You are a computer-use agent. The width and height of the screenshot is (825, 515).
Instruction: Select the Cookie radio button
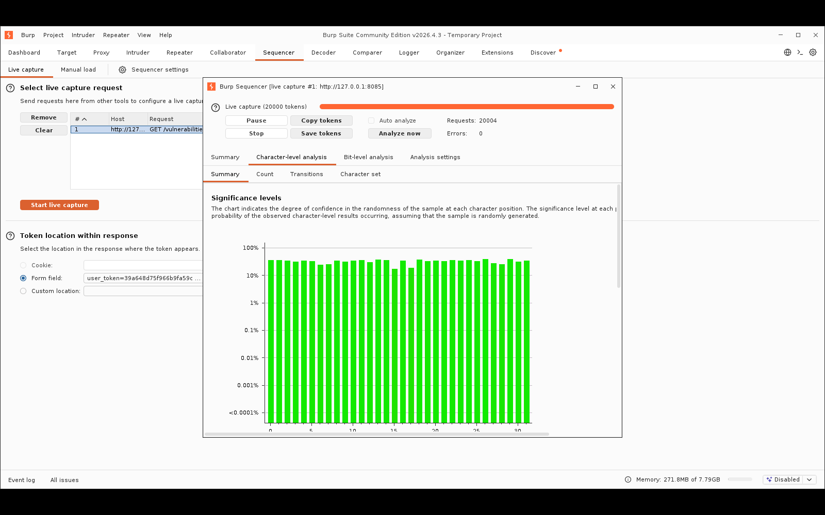click(23, 265)
